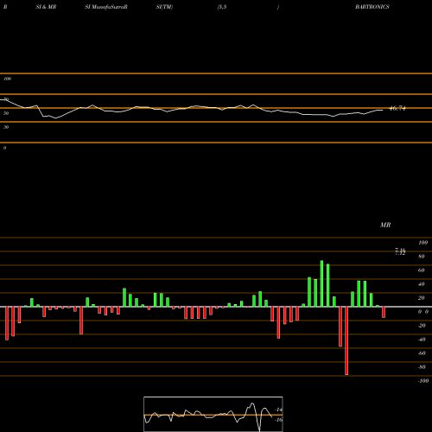Click the -100 label on MR axis

point(423,381)
